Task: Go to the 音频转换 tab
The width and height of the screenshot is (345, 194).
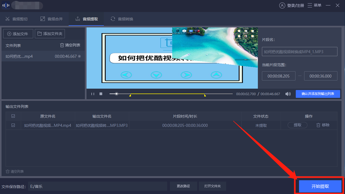Action: [x=122, y=19]
